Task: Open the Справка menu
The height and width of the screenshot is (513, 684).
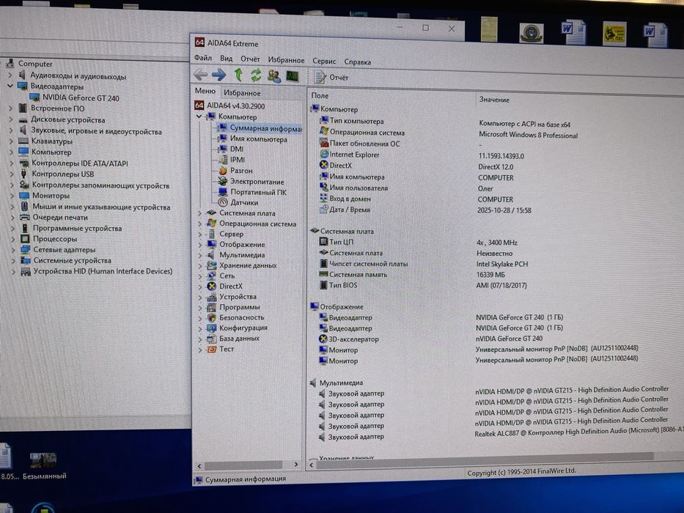Action: (x=357, y=62)
